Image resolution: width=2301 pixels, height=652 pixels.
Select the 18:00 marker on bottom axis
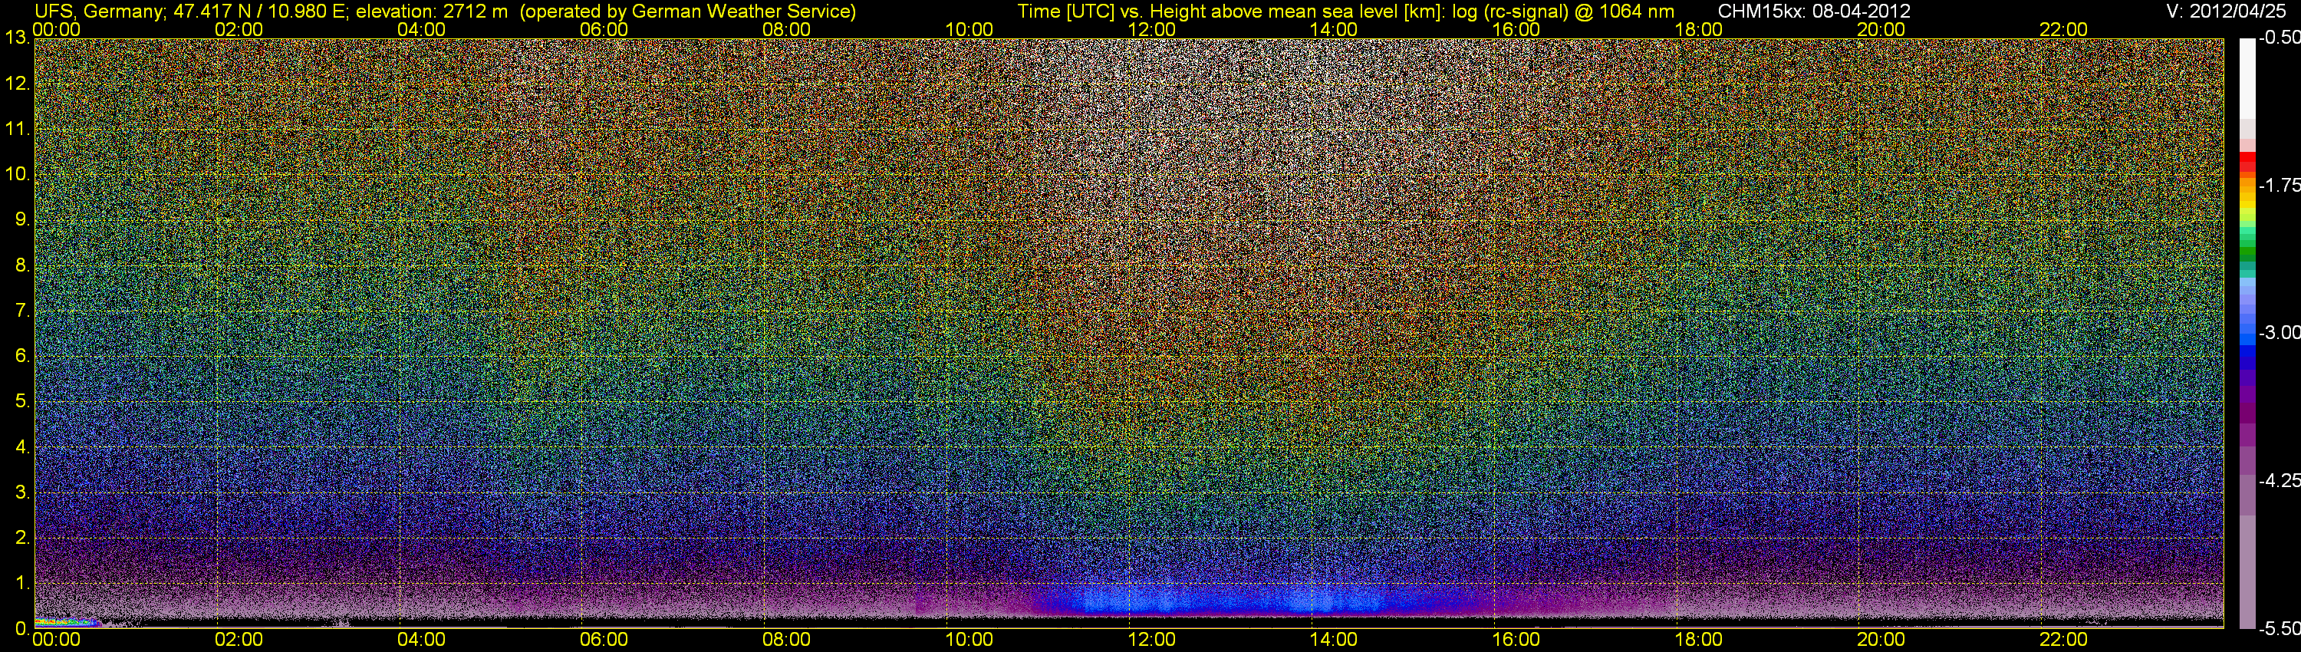click(x=1697, y=640)
